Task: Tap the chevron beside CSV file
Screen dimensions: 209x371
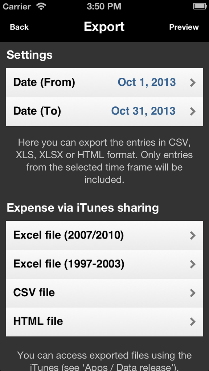Action: [x=193, y=293]
